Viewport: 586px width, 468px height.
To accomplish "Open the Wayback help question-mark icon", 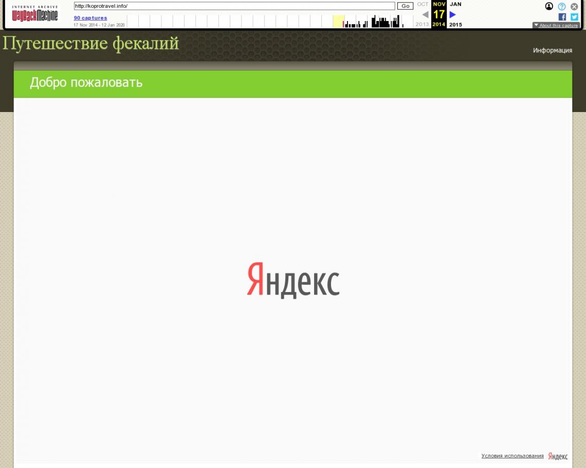I will (x=562, y=6).
